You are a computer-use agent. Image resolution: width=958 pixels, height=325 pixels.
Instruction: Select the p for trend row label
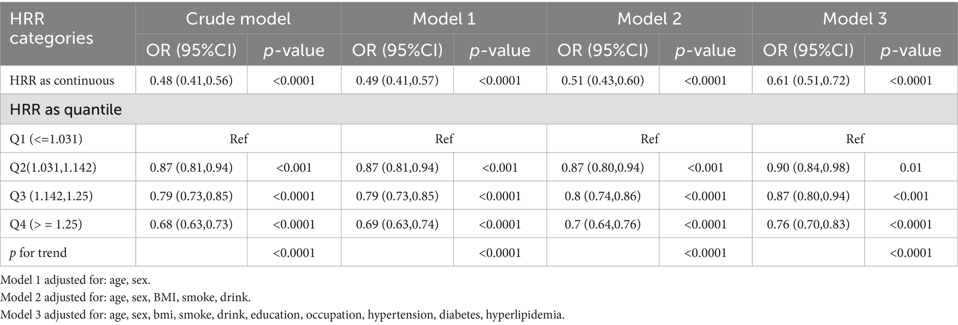(x=38, y=253)
